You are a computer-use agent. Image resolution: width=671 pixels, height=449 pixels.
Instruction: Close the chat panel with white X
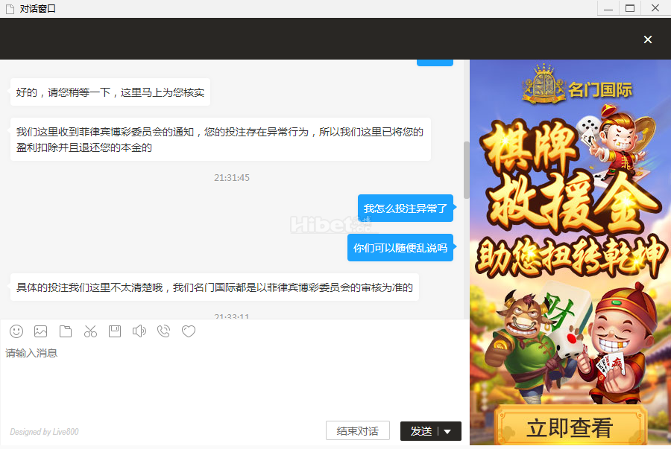(x=648, y=39)
